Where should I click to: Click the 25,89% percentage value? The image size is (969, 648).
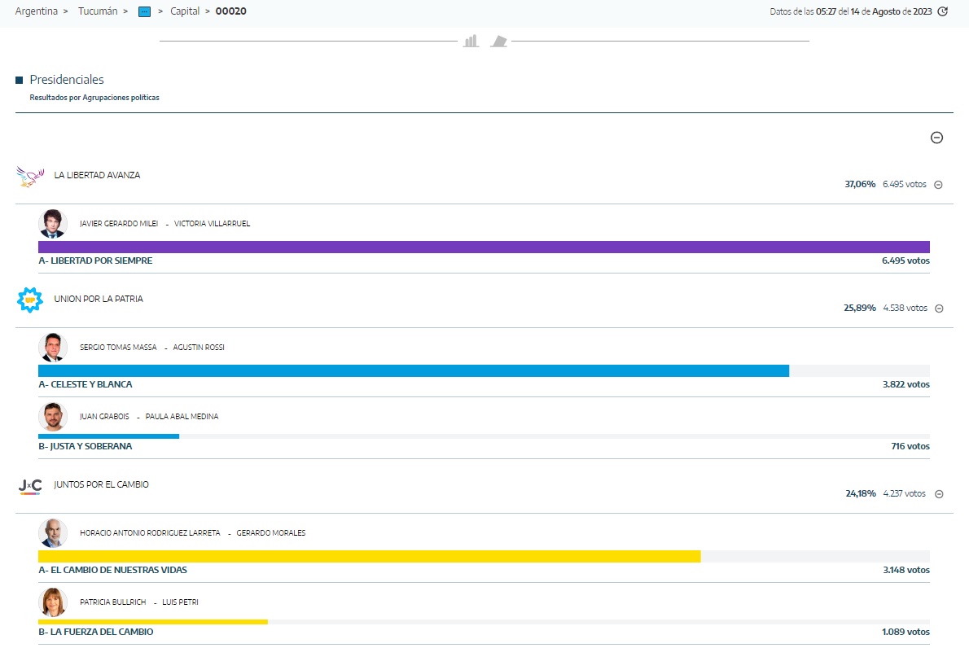pyautogui.click(x=860, y=308)
